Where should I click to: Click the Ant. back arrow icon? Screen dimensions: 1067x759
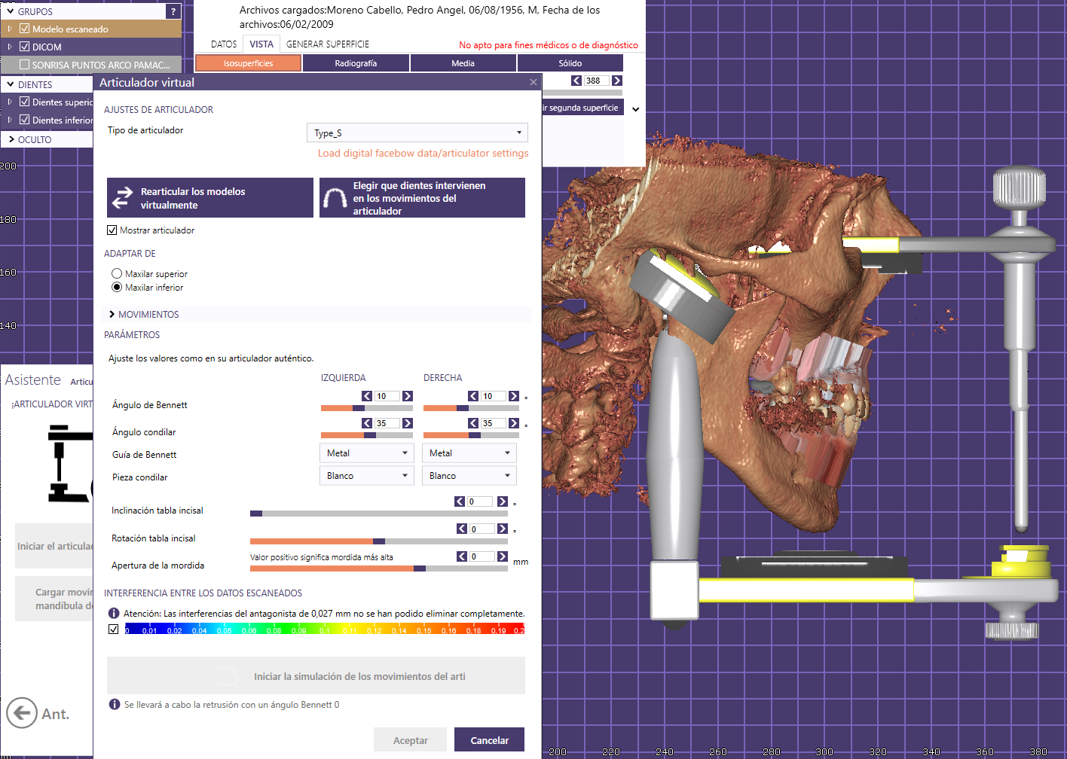[21, 712]
